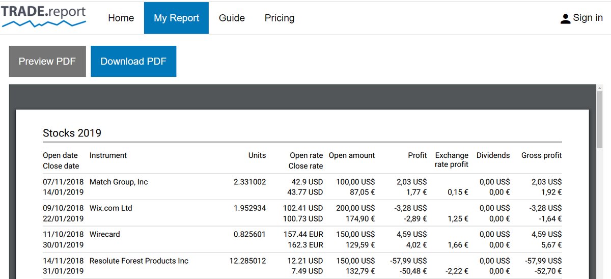This screenshot has width=611, height=279.
Task: Click the Sign in link
Action: pyautogui.click(x=588, y=18)
